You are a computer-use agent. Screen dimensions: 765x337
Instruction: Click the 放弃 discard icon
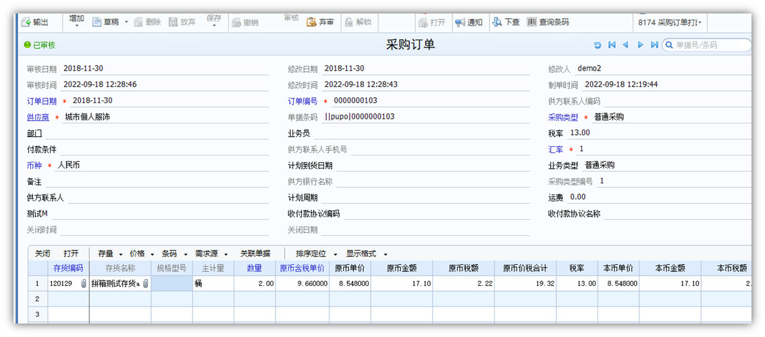[x=174, y=22]
